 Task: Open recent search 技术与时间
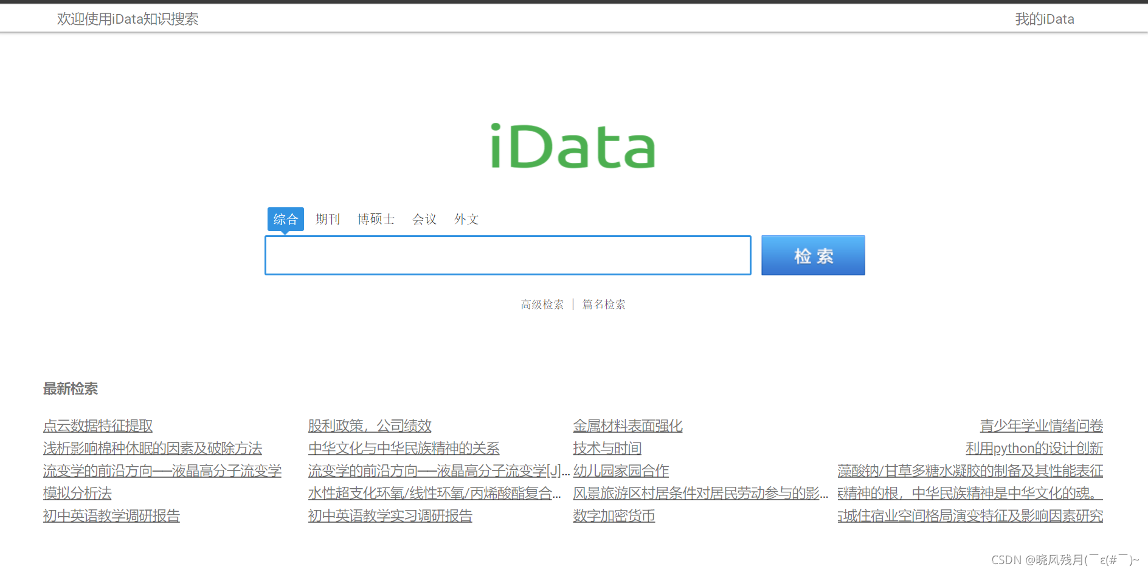[x=607, y=448]
